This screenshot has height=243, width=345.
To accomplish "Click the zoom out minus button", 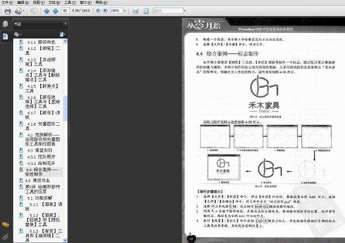I will click(x=98, y=10).
